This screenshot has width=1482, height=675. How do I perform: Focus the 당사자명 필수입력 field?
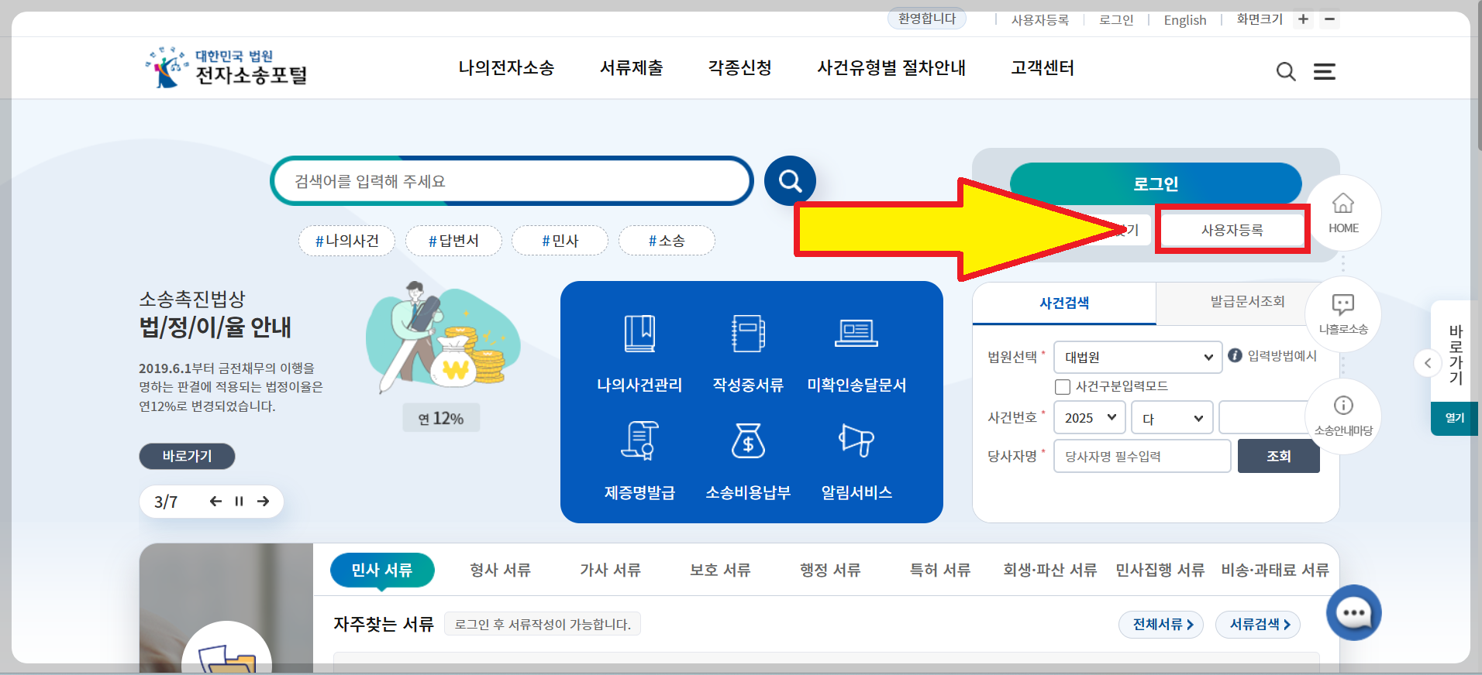[x=1142, y=456]
